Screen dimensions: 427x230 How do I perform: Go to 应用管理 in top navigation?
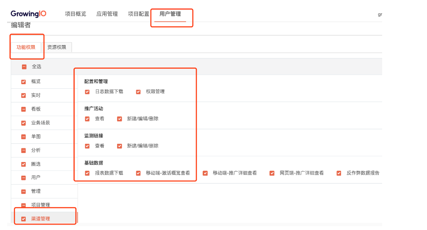click(x=107, y=14)
